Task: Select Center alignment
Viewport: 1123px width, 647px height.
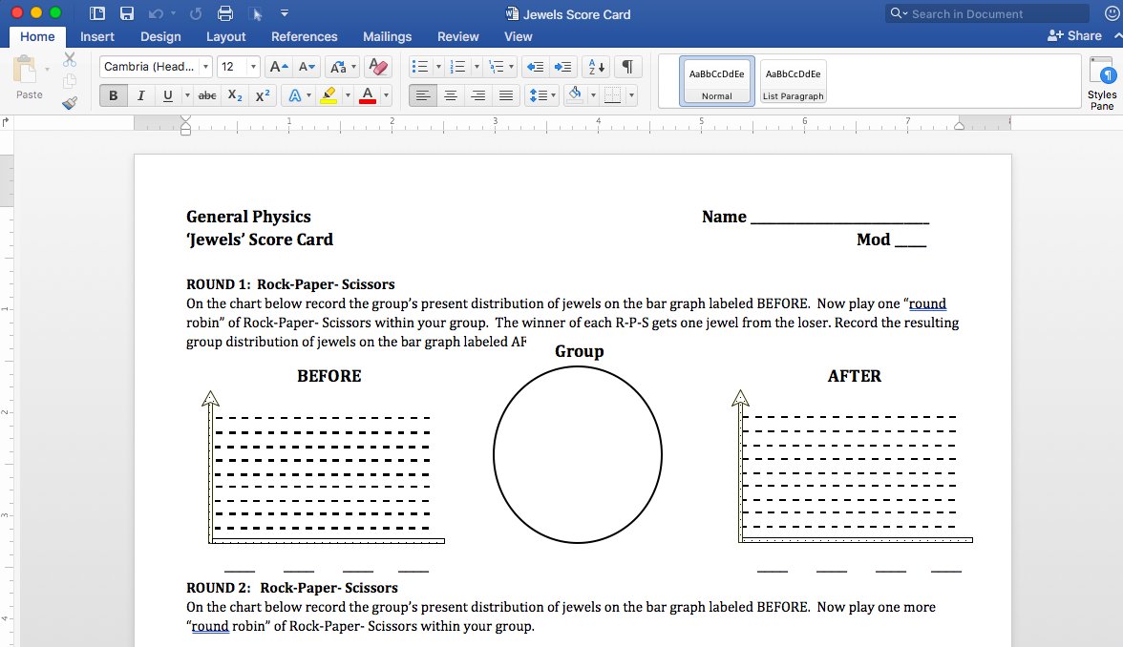Action: coord(451,95)
